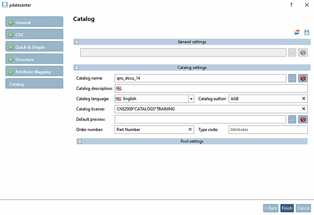The image size is (314, 215).
Task: Click the save settings floppy disk icon
Action: [x=306, y=32]
